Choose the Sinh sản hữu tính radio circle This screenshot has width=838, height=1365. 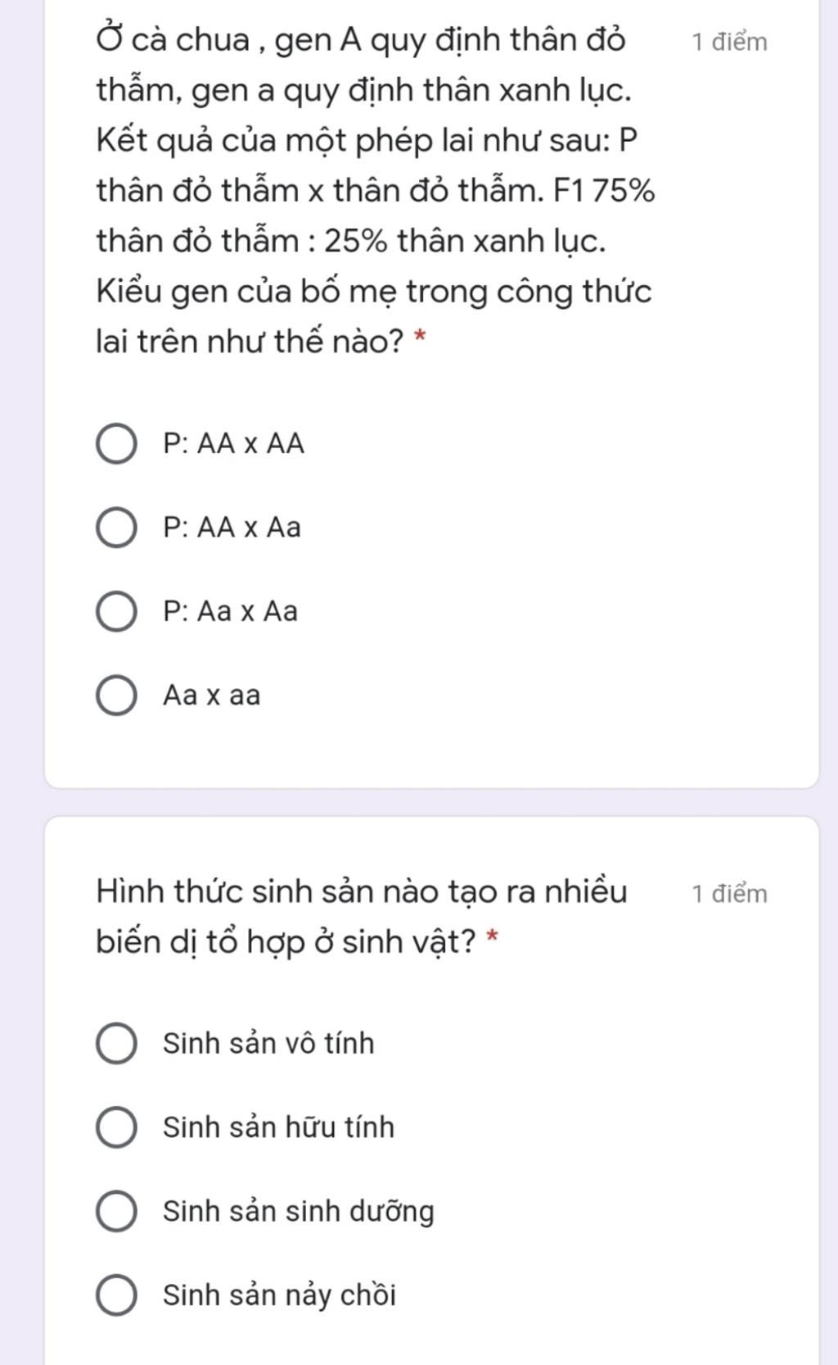coord(116,1127)
